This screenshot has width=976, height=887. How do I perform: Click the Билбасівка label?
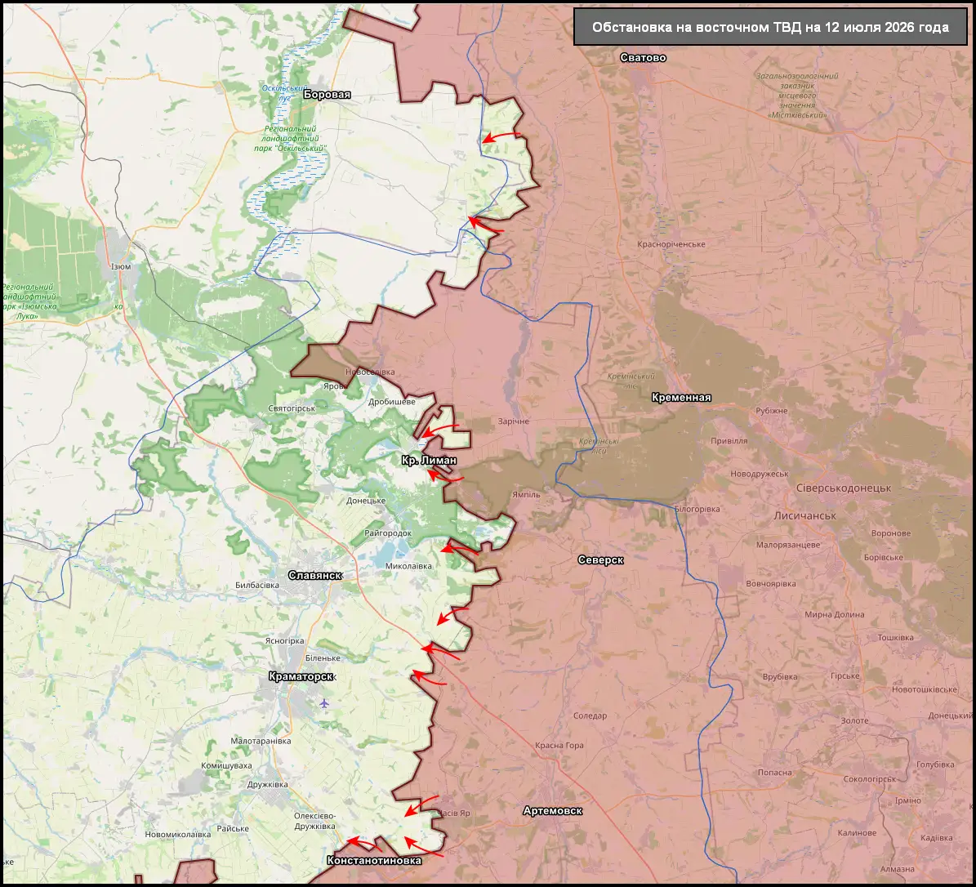click(257, 586)
